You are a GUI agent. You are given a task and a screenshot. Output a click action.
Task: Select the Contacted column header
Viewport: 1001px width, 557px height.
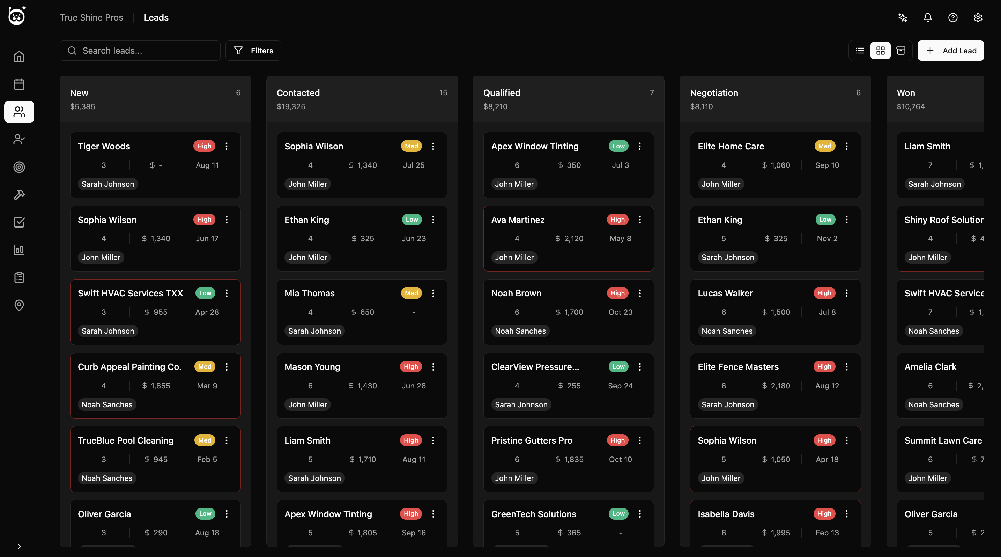(x=362, y=99)
